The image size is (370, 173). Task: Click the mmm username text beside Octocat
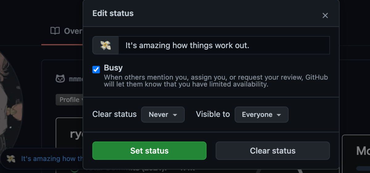pyautogui.click(x=76, y=79)
